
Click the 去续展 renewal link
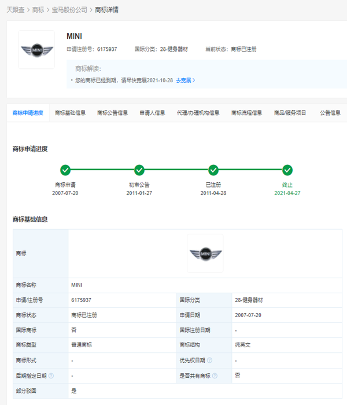click(x=185, y=80)
